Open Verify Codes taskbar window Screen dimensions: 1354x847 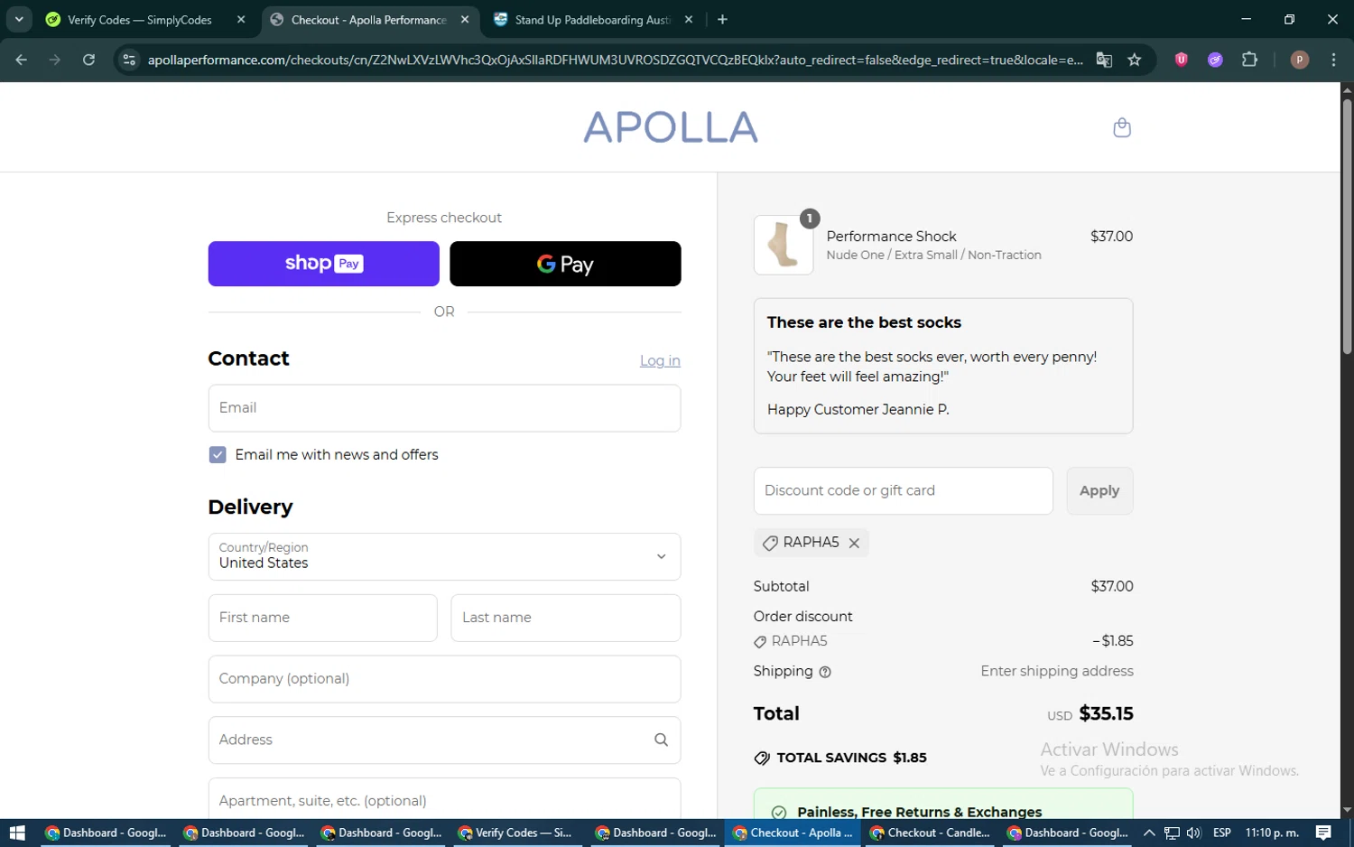[x=516, y=833]
